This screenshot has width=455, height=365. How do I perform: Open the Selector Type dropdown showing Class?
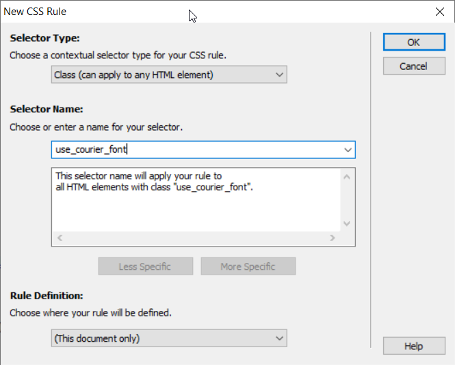point(169,75)
